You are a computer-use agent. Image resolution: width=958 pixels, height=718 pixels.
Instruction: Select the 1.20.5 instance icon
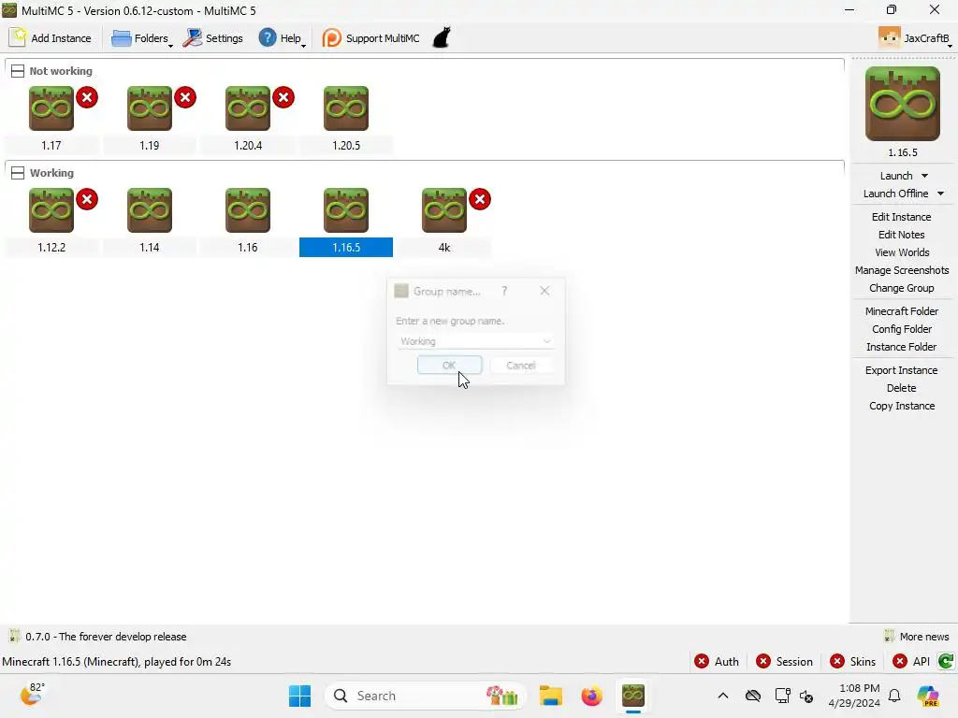346,108
